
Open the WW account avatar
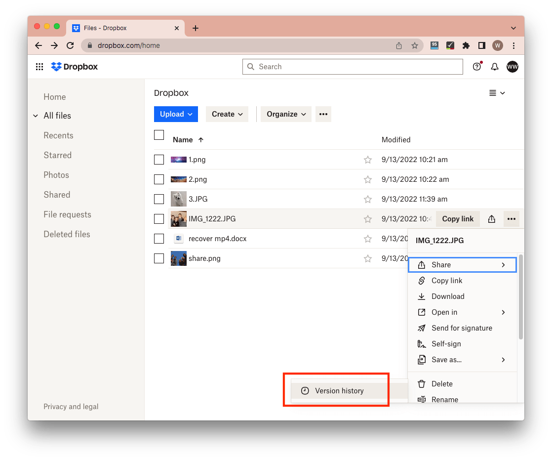512,67
